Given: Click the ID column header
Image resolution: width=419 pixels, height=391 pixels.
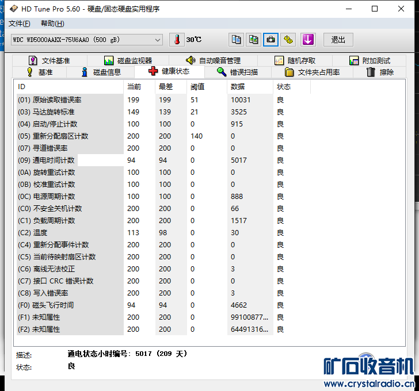Looking at the screenshot, I should click(x=70, y=87).
